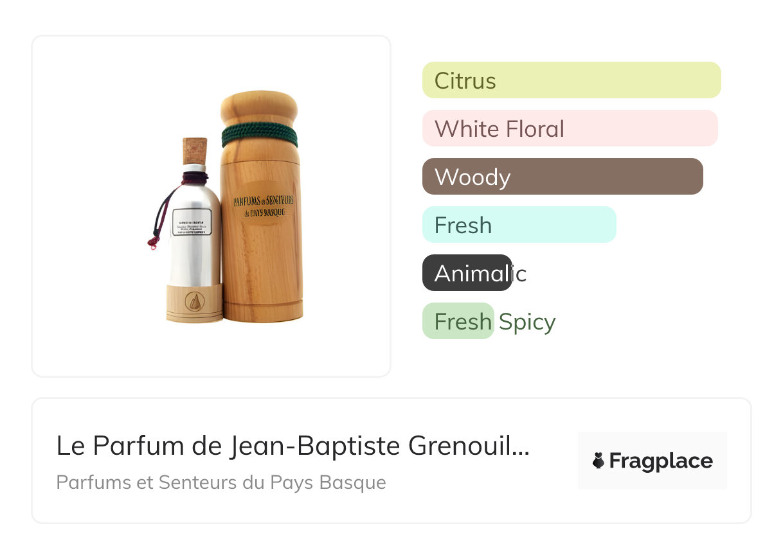Select the Citrus accord bar

pos(571,80)
